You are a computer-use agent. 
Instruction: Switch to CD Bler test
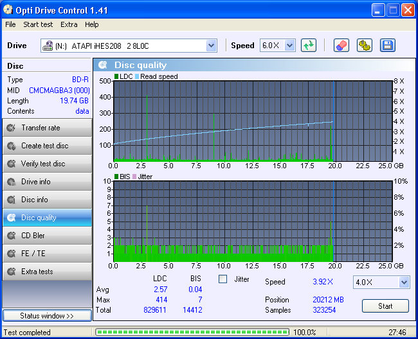47,236
